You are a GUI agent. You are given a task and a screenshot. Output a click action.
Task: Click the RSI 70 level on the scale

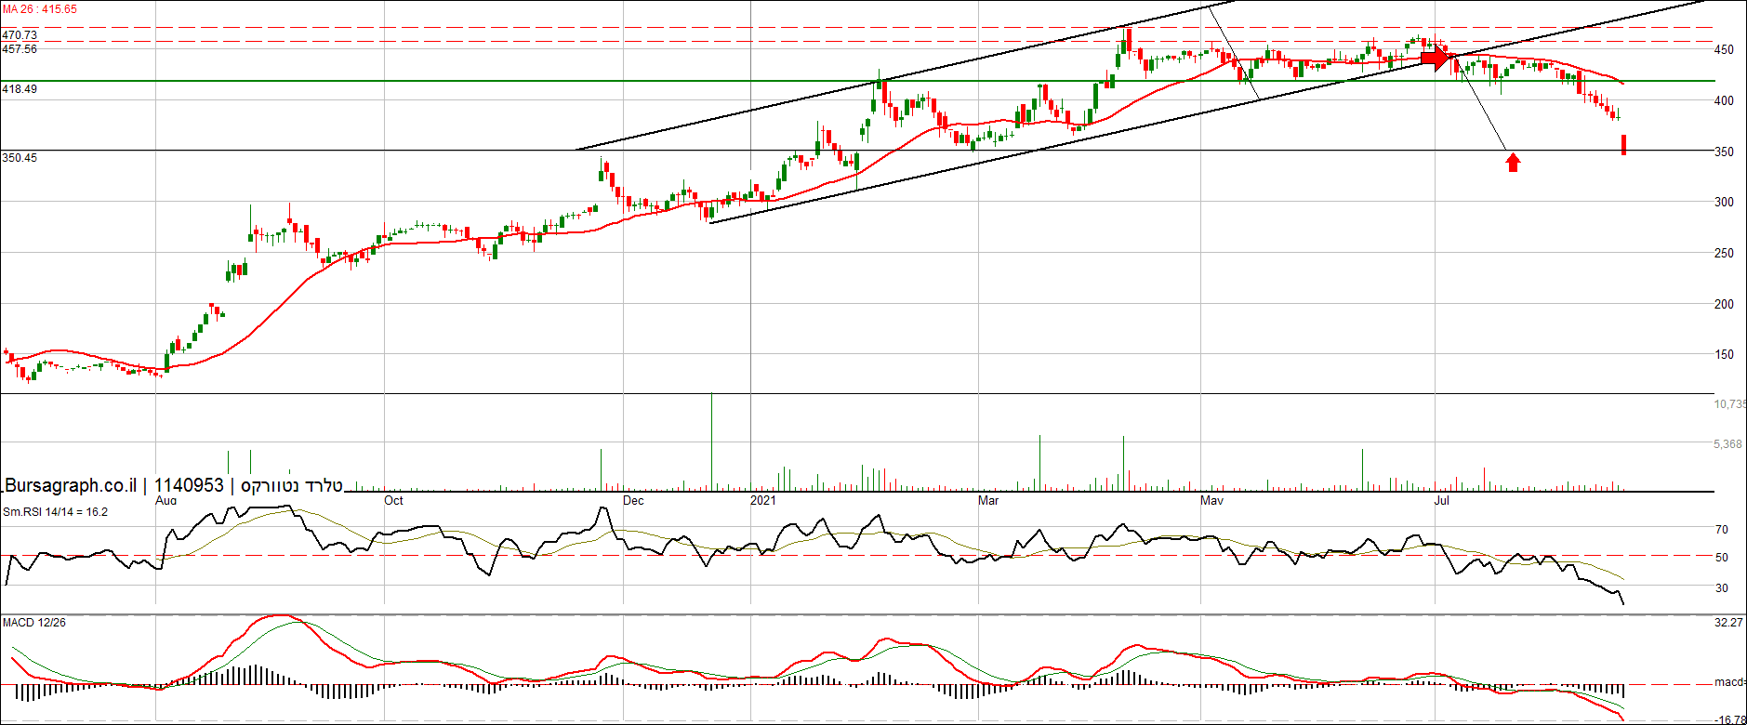coord(1722,530)
